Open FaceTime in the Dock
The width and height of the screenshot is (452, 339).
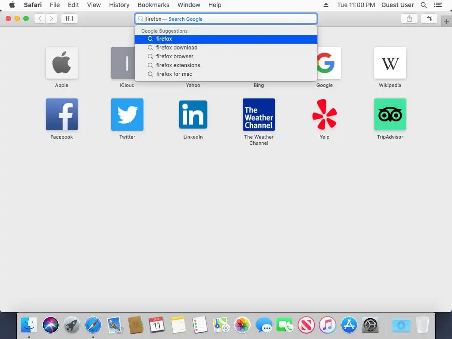point(285,324)
